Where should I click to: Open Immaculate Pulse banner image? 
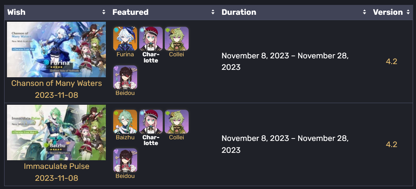[x=56, y=132]
